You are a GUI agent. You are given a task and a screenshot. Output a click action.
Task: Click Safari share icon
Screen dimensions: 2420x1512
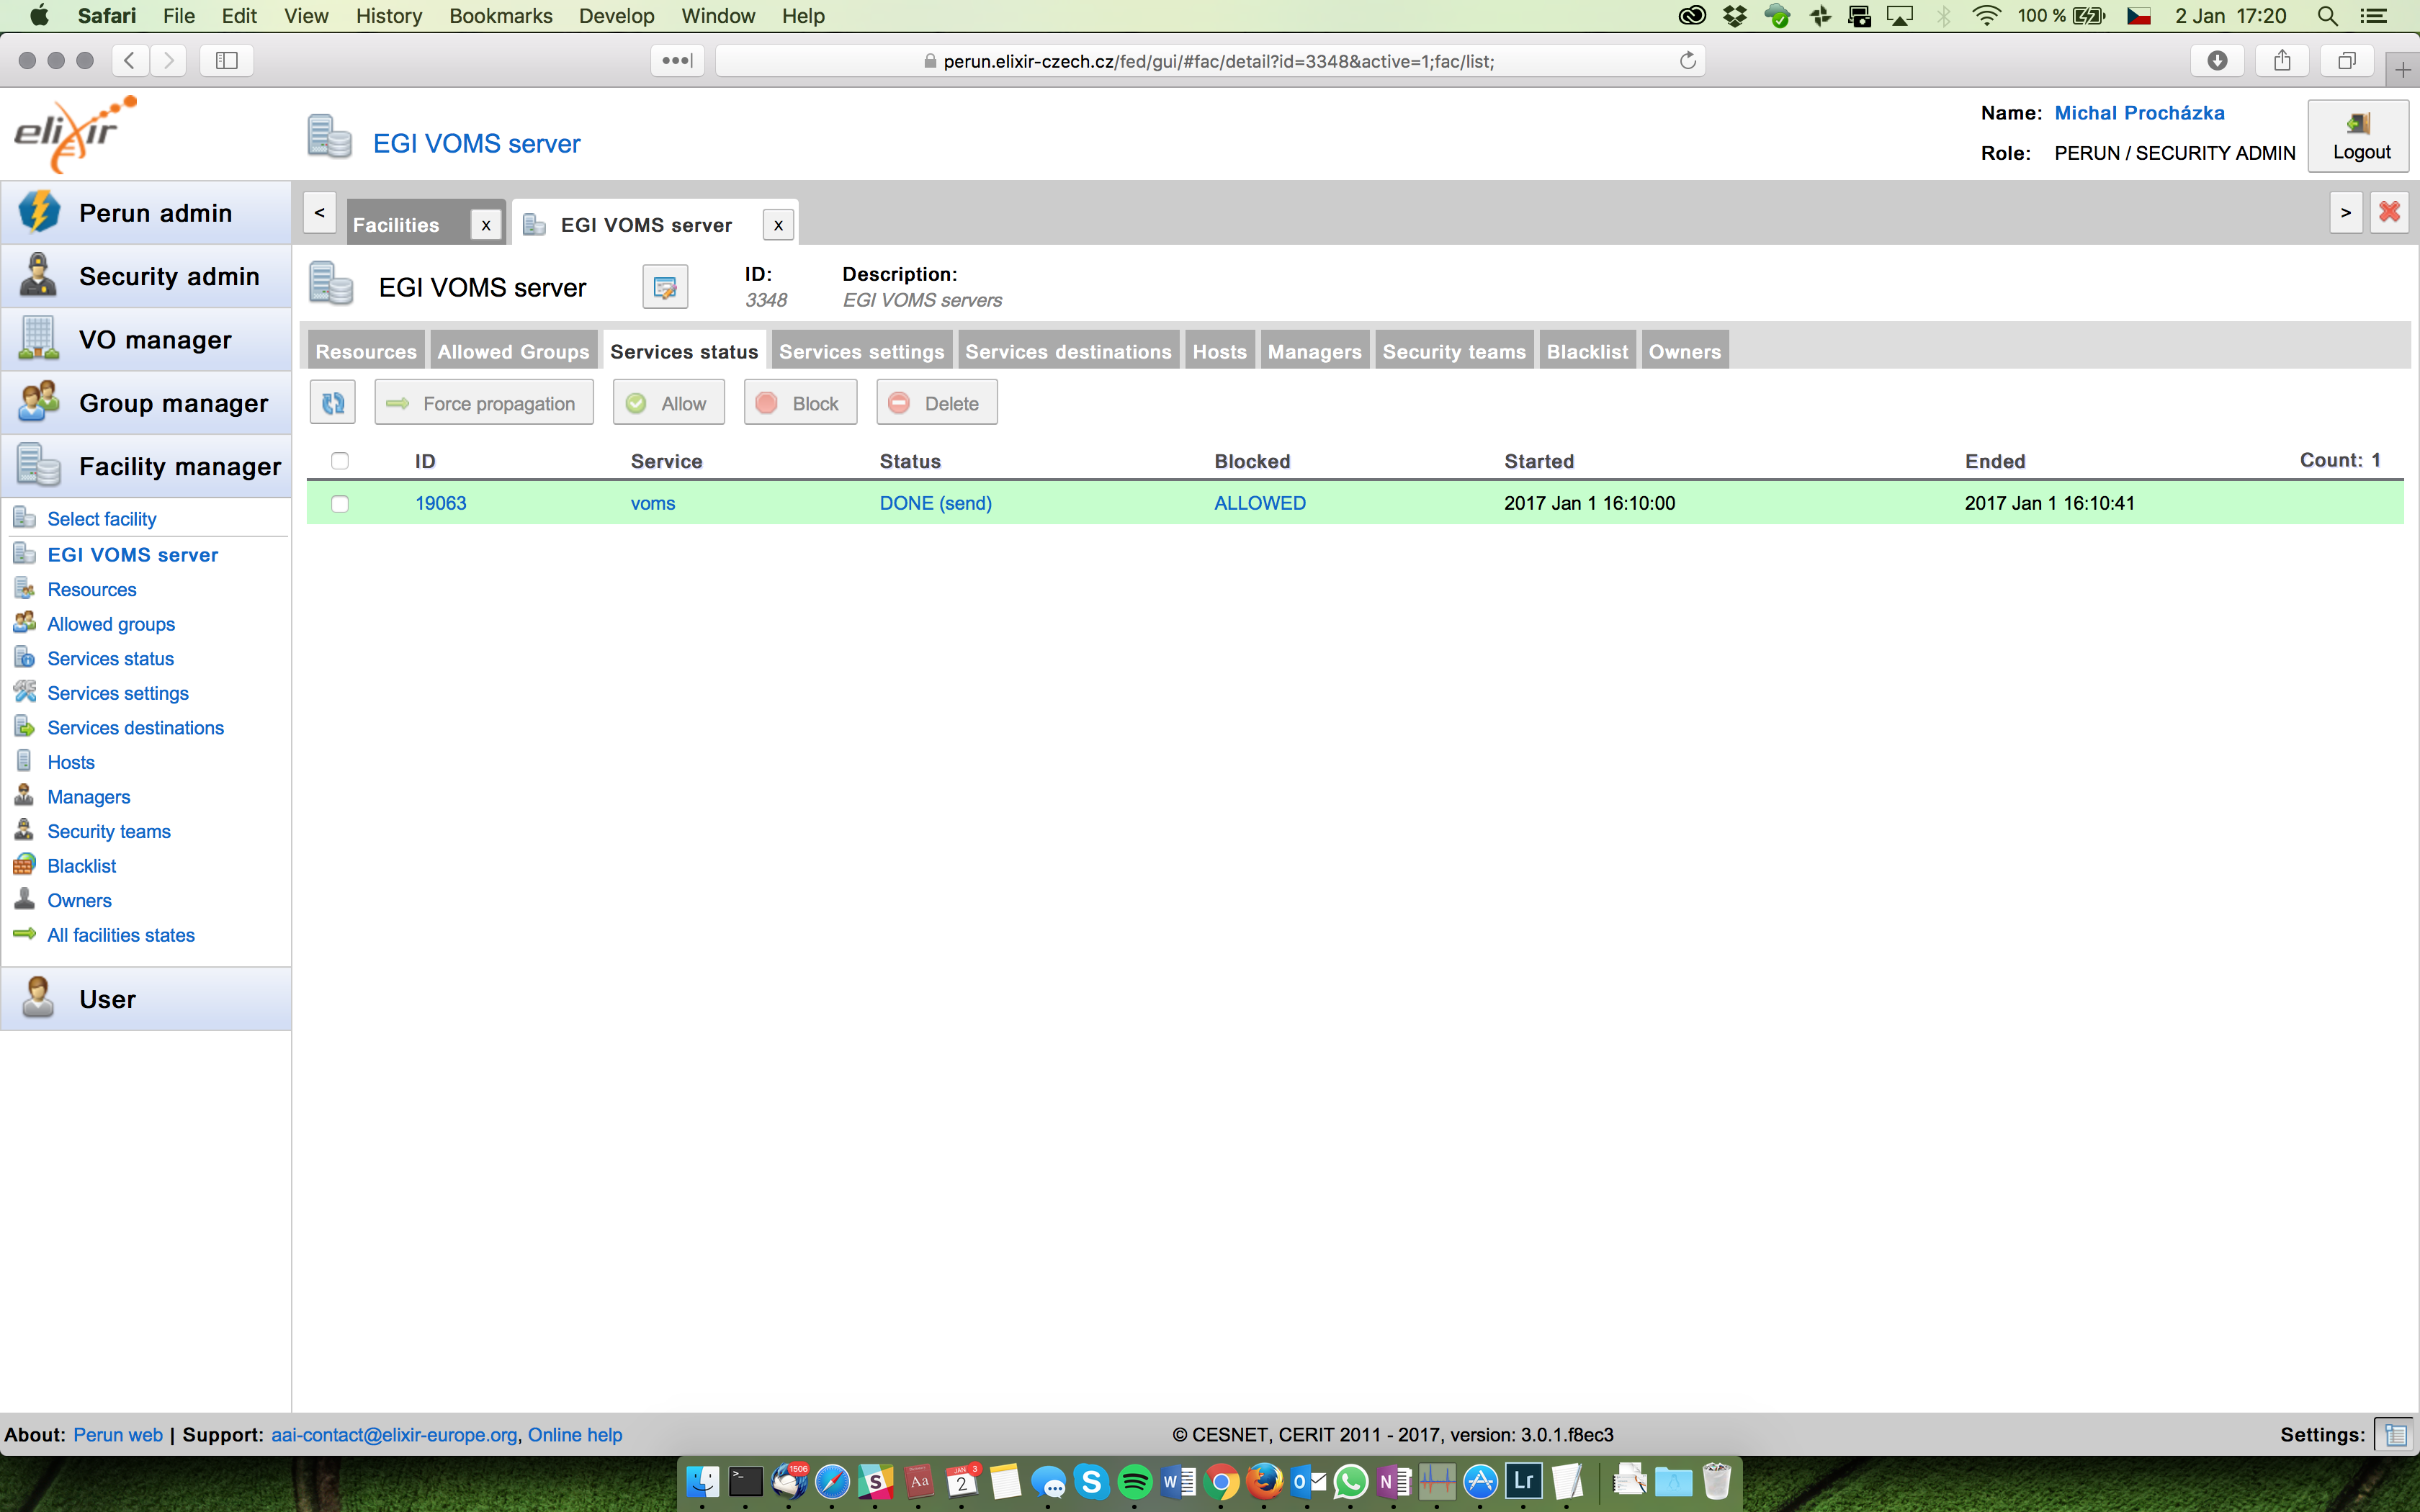coord(2282,61)
